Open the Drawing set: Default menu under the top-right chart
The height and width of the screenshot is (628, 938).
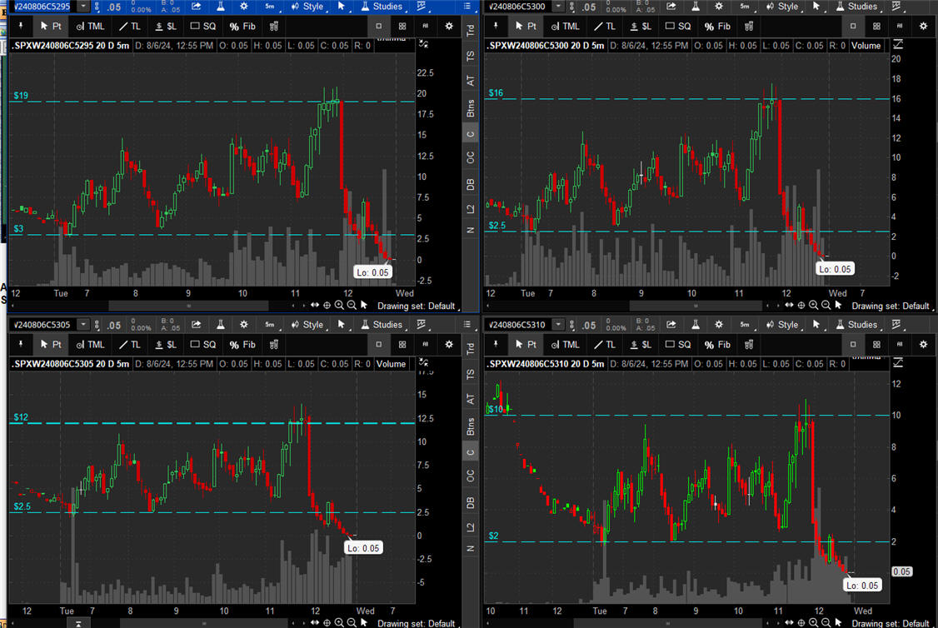[x=890, y=306]
